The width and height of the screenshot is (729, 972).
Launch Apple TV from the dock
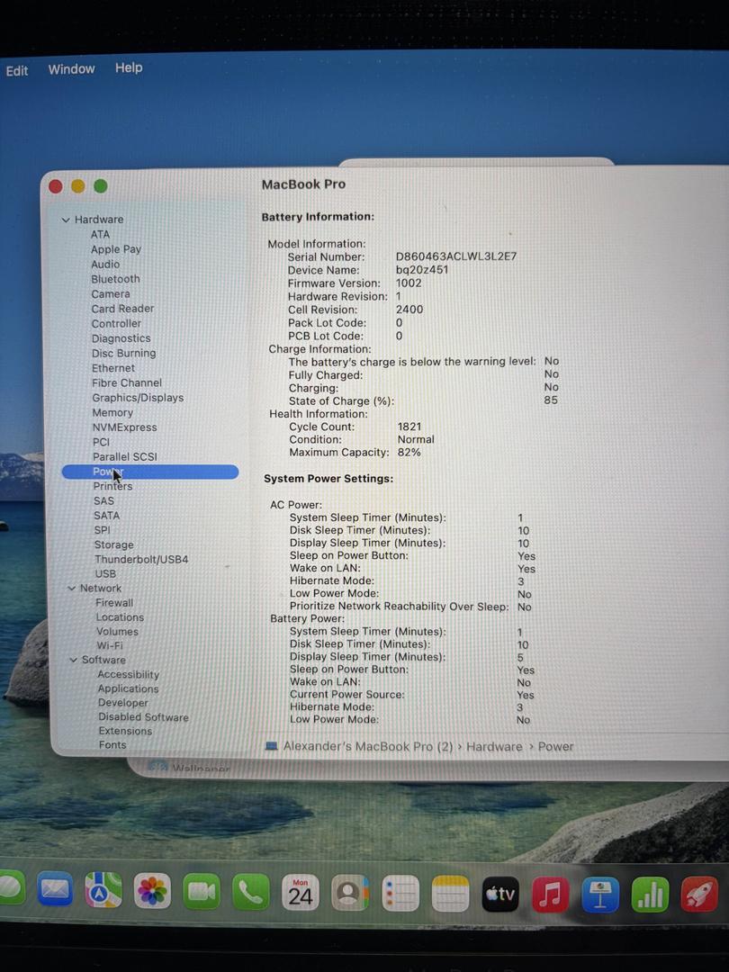point(500,895)
